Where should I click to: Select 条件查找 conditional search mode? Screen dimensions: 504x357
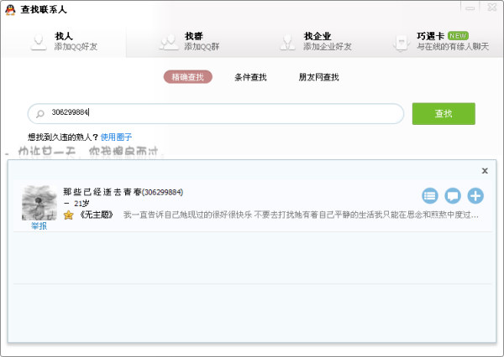coord(250,77)
